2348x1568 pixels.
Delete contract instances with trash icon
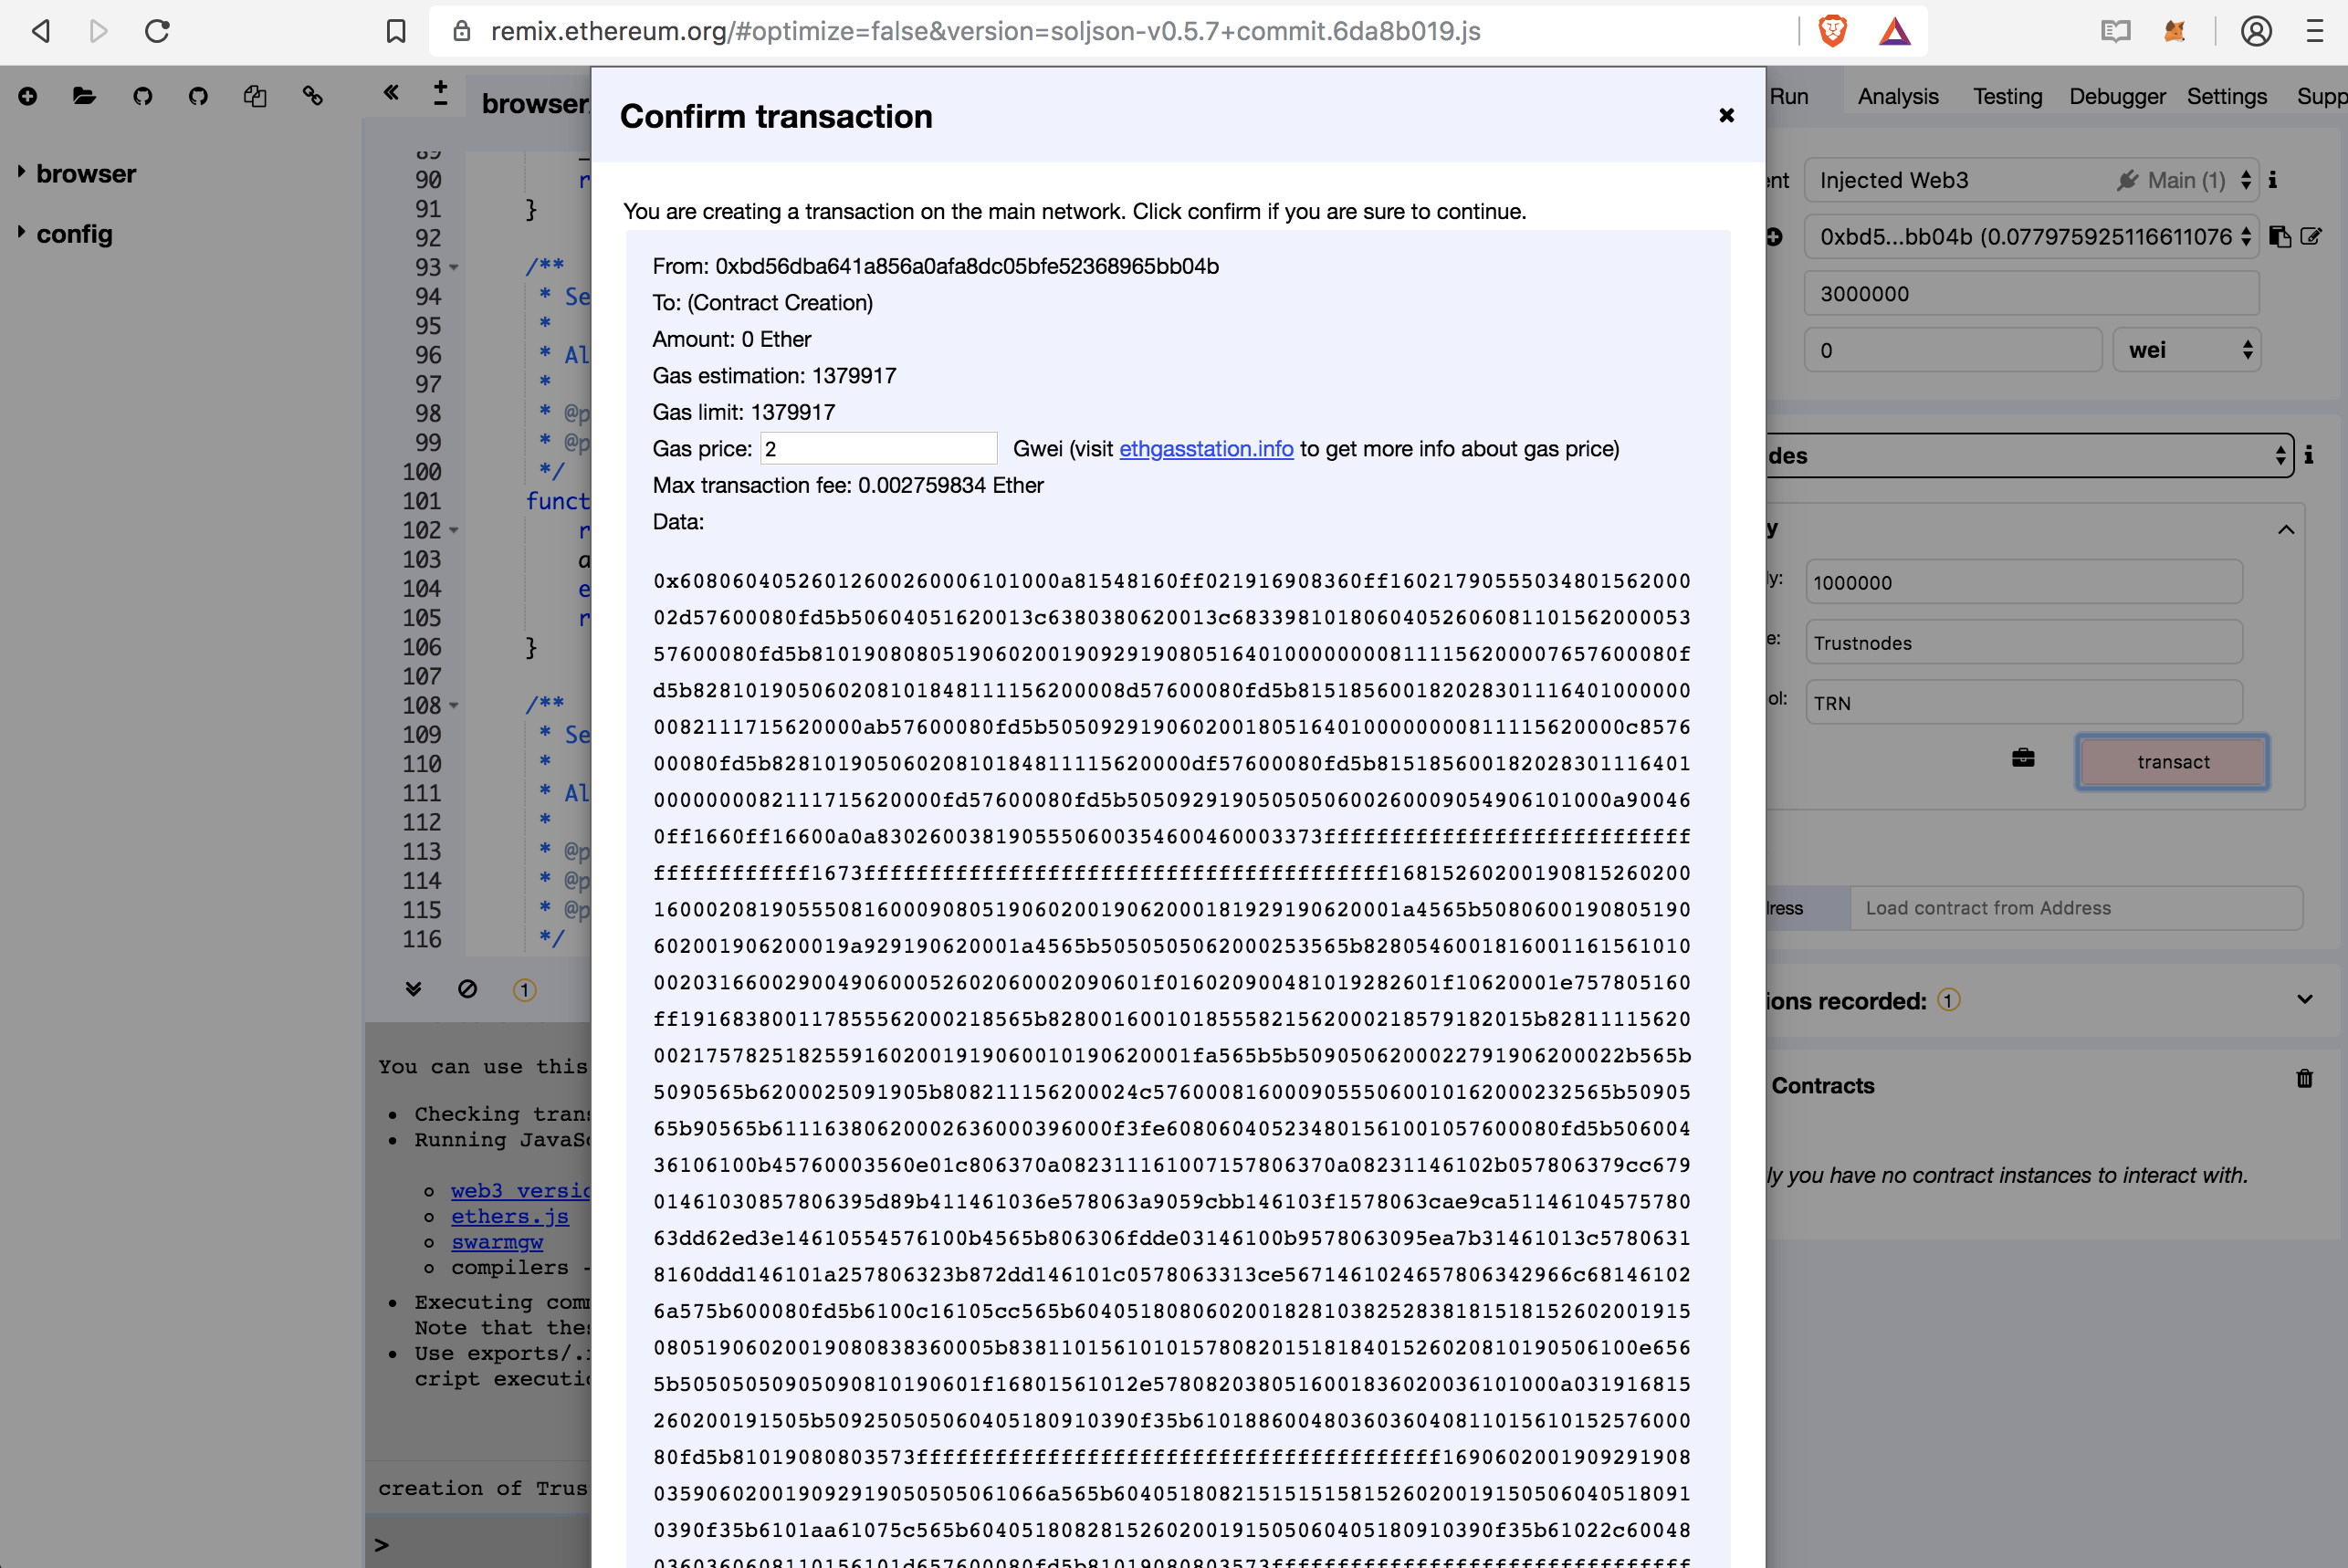(2305, 1078)
